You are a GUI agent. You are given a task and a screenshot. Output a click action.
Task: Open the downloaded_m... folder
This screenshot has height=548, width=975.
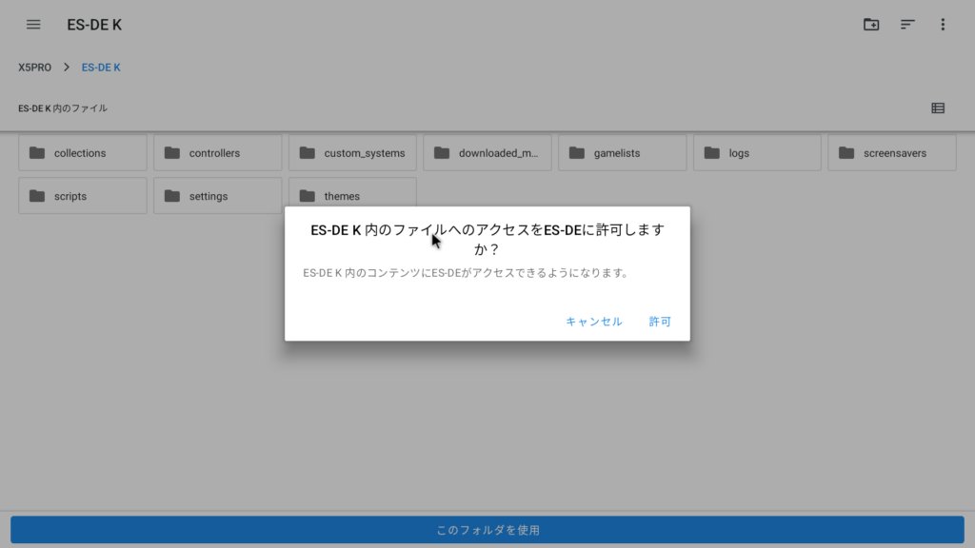point(487,153)
